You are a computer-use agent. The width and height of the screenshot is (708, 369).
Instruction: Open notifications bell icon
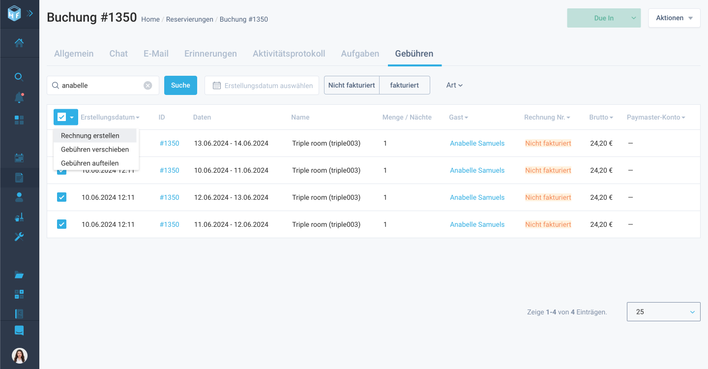[19, 98]
